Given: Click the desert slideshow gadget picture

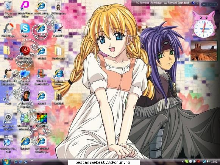Looking at the screenshot, I should point(204,51).
